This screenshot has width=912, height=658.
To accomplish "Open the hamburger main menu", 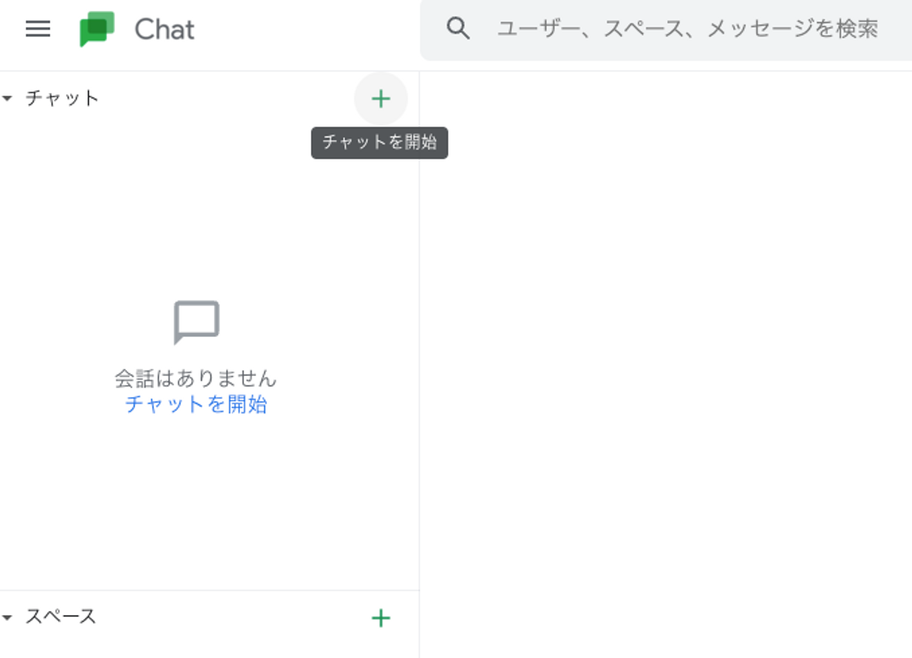I will (x=38, y=29).
